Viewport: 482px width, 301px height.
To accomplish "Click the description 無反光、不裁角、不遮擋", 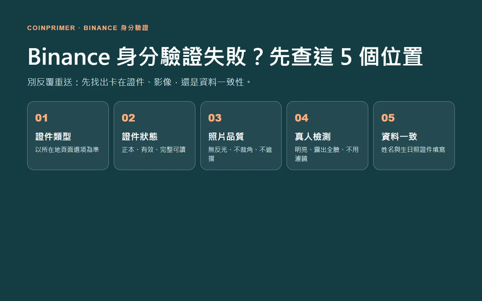I will pyautogui.click(x=240, y=154).
